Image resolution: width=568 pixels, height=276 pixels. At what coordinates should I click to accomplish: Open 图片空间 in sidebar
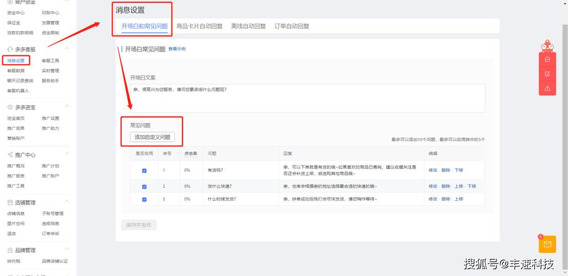click(x=16, y=224)
